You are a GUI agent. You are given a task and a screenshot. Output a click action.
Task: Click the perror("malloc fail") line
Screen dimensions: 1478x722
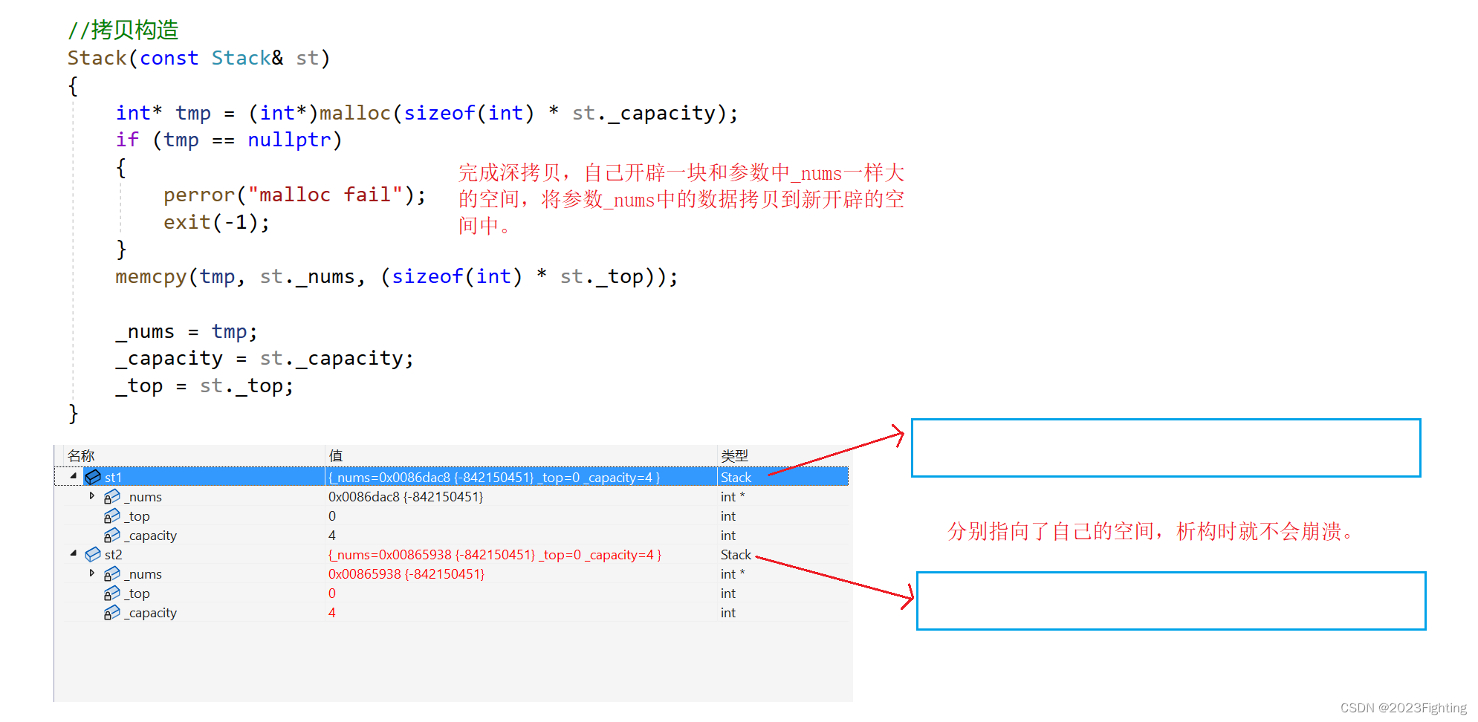coord(295,195)
